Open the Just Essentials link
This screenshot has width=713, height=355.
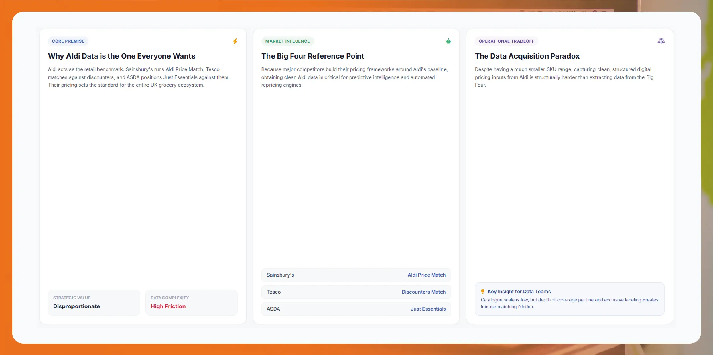coord(428,309)
